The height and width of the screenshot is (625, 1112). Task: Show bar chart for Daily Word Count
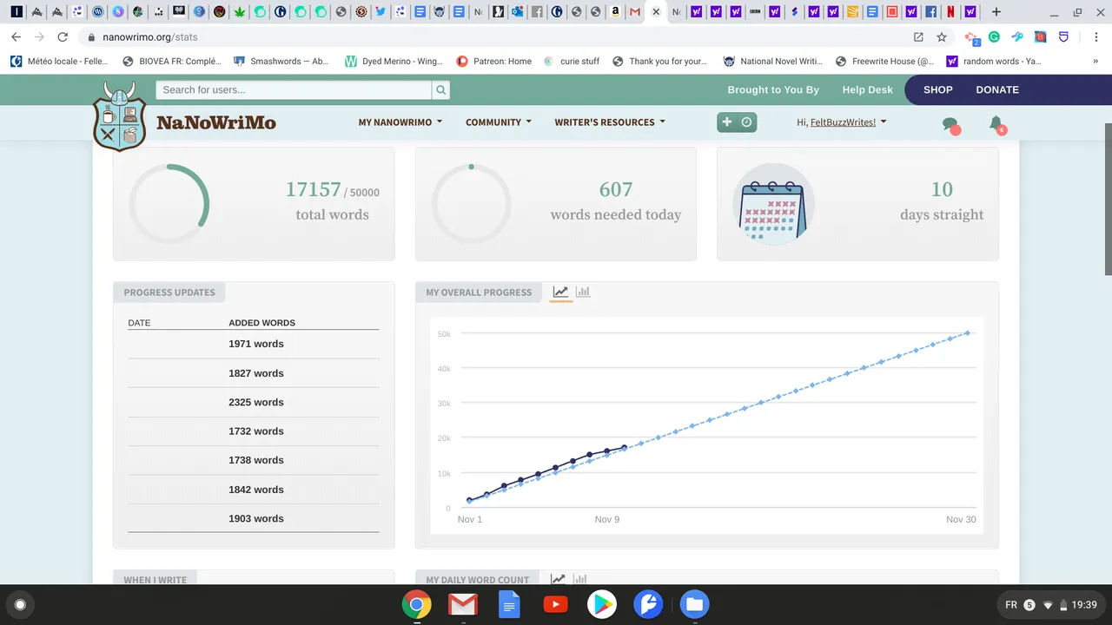pyautogui.click(x=579, y=579)
